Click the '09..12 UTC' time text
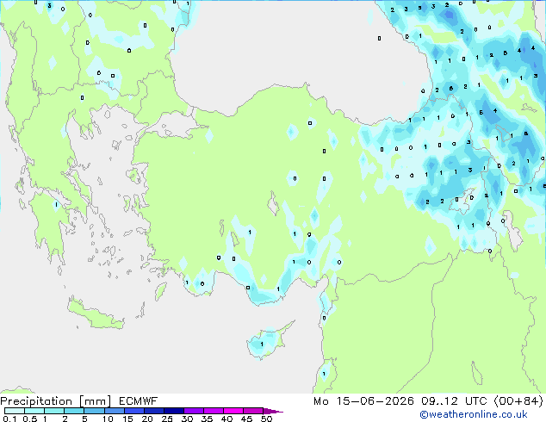Viewport: 546px width, 422px height. (x=454, y=401)
